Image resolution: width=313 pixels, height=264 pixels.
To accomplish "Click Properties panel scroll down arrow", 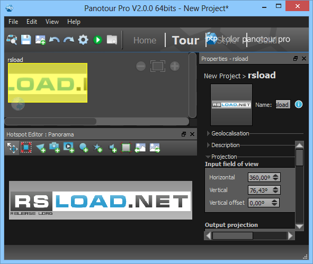I will point(299,226).
